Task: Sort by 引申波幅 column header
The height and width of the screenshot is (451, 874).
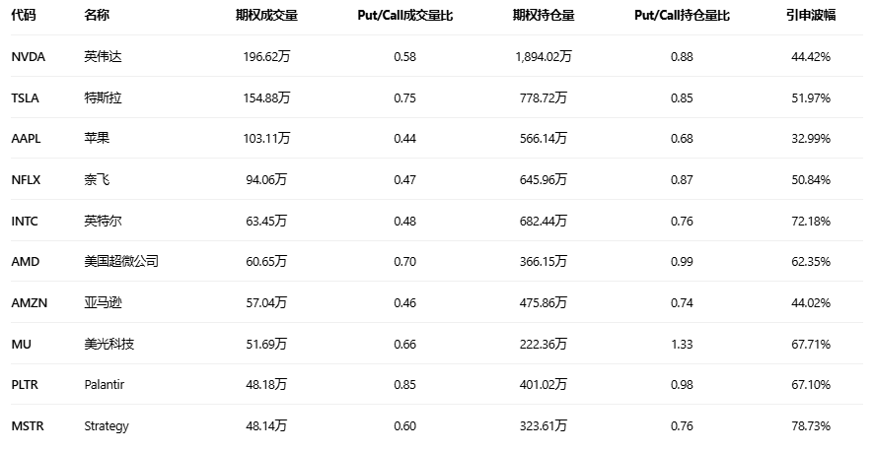Action: click(x=811, y=16)
